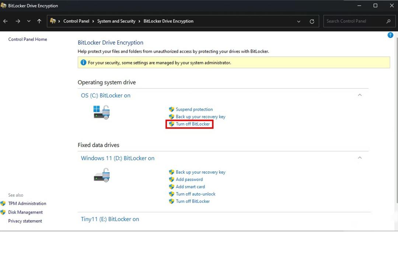Expand the address bar history dropdown
The width and height of the screenshot is (398, 265).
(299, 22)
